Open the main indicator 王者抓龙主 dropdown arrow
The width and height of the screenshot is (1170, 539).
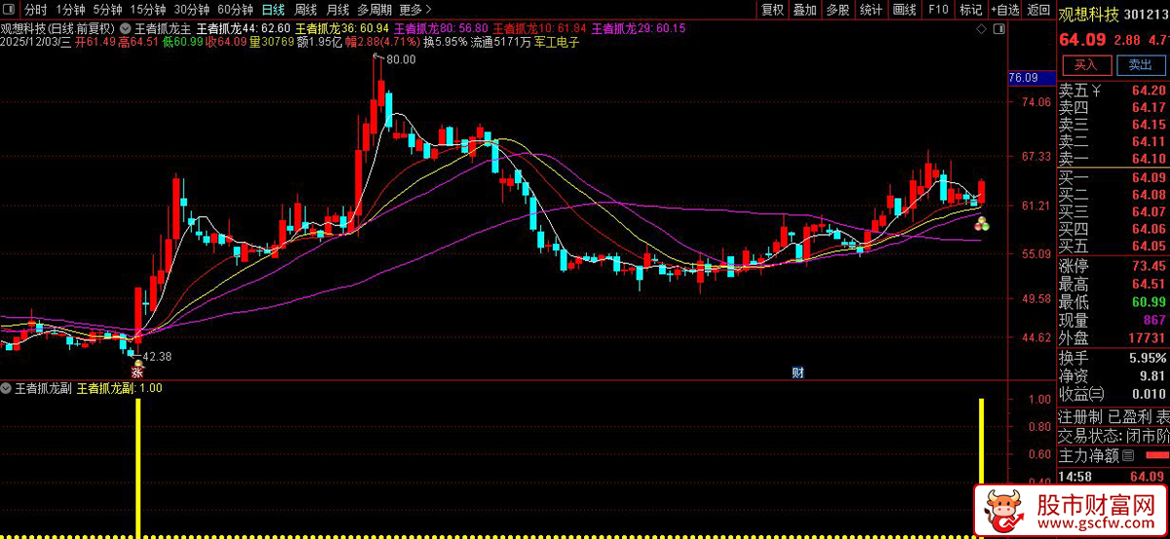click(126, 29)
